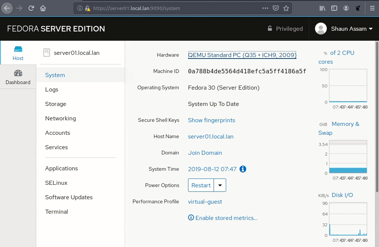
Task: Go to browser home page icon
Action: 43,8
